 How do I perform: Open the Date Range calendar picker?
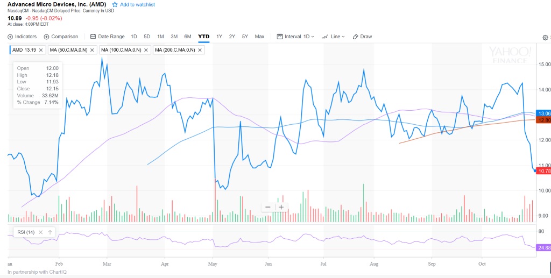(108, 37)
